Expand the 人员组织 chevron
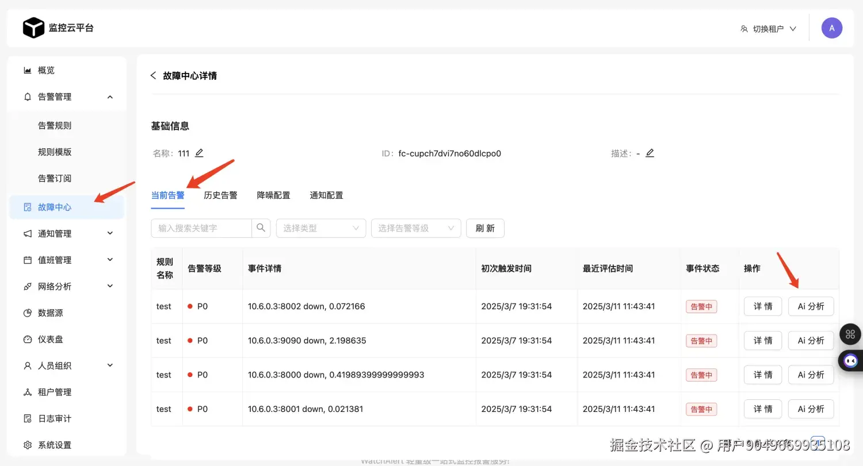The height and width of the screenshot is (466, 863). pyautogui.click(x=110, y=365)
